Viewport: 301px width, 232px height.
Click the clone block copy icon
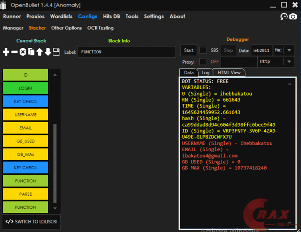tap(31, 52)
